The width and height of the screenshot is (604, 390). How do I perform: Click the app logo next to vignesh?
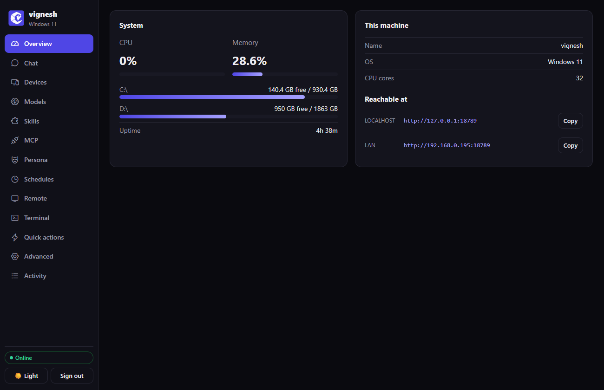[16, 18]
